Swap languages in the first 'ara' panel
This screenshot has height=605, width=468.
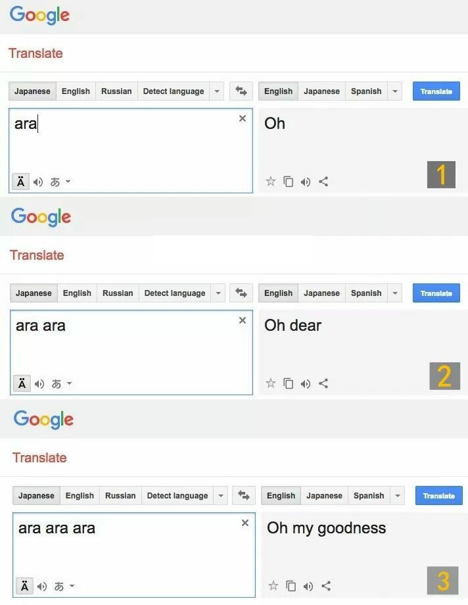[241, 91]
